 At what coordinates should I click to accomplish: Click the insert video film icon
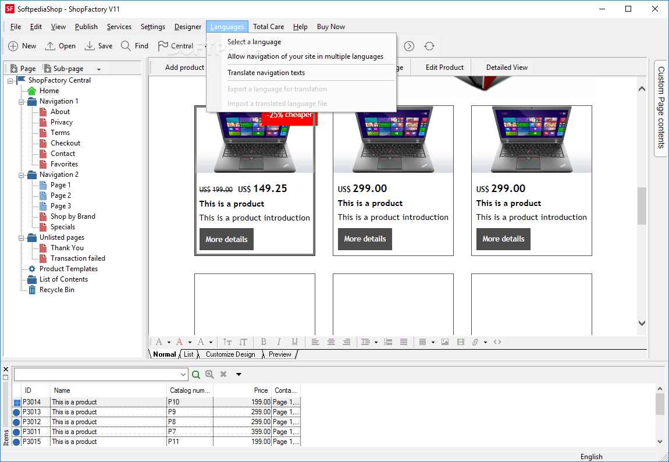(460, 342)
